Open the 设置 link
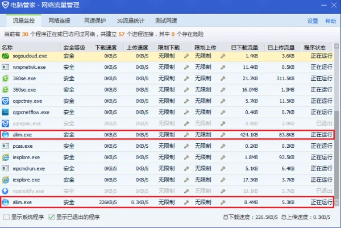341x228 pixels. point(313,21)
